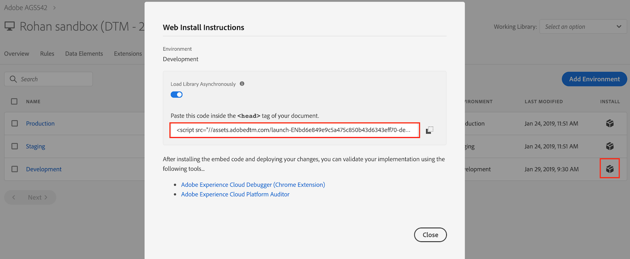Switch to the Rules tab
This screenshot has height=259, width=630.
pos(47,53)
